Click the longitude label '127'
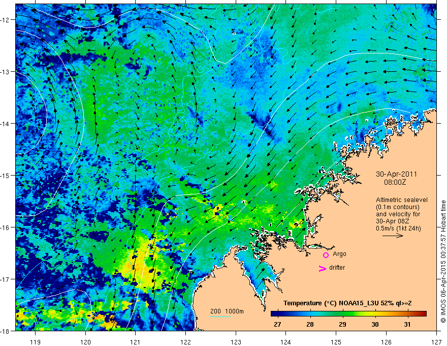The width and height of the screenshot is (447, 346). (x=436, y=342)
